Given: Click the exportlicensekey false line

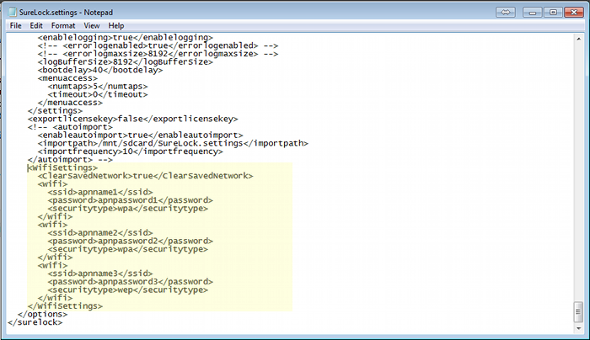Looking at the screenshot, I should click(x=133, y=119).
